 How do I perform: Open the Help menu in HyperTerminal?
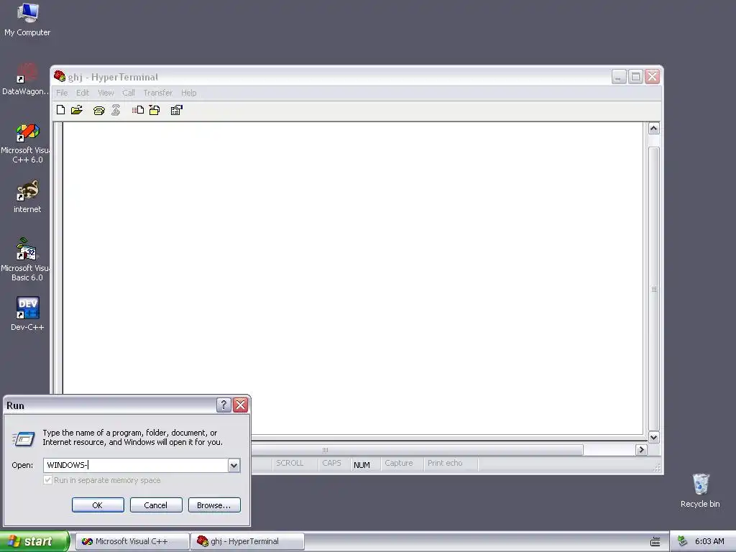click(x=189, y=93)
